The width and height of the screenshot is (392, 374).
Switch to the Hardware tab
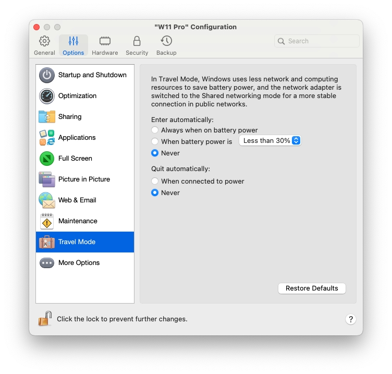pyautogui.click(x=105, y=46)
